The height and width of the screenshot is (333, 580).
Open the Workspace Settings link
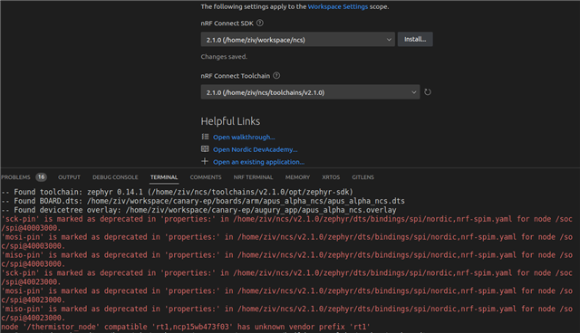click(x=338, y=6)
